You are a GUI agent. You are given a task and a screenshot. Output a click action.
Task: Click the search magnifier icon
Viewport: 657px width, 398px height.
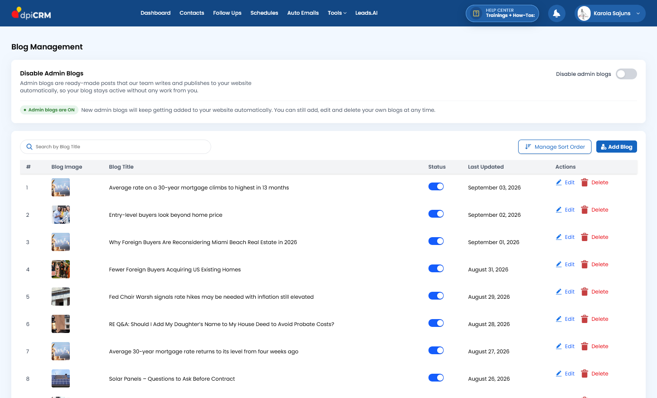tap(29, 147)
